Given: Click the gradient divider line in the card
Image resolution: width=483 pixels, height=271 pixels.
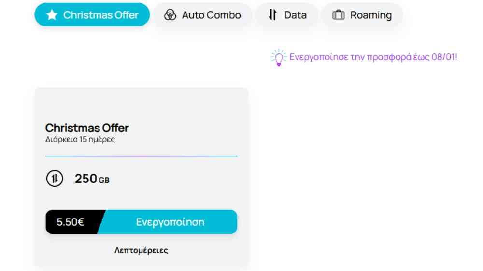Looking at the screenshot, I should 142,156.
